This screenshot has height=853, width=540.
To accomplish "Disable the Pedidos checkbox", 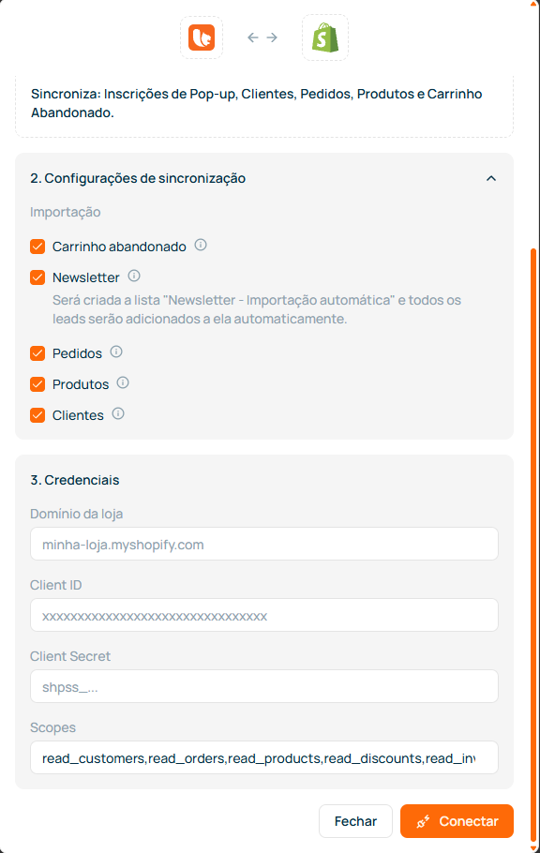I will [x=37, y=353].
